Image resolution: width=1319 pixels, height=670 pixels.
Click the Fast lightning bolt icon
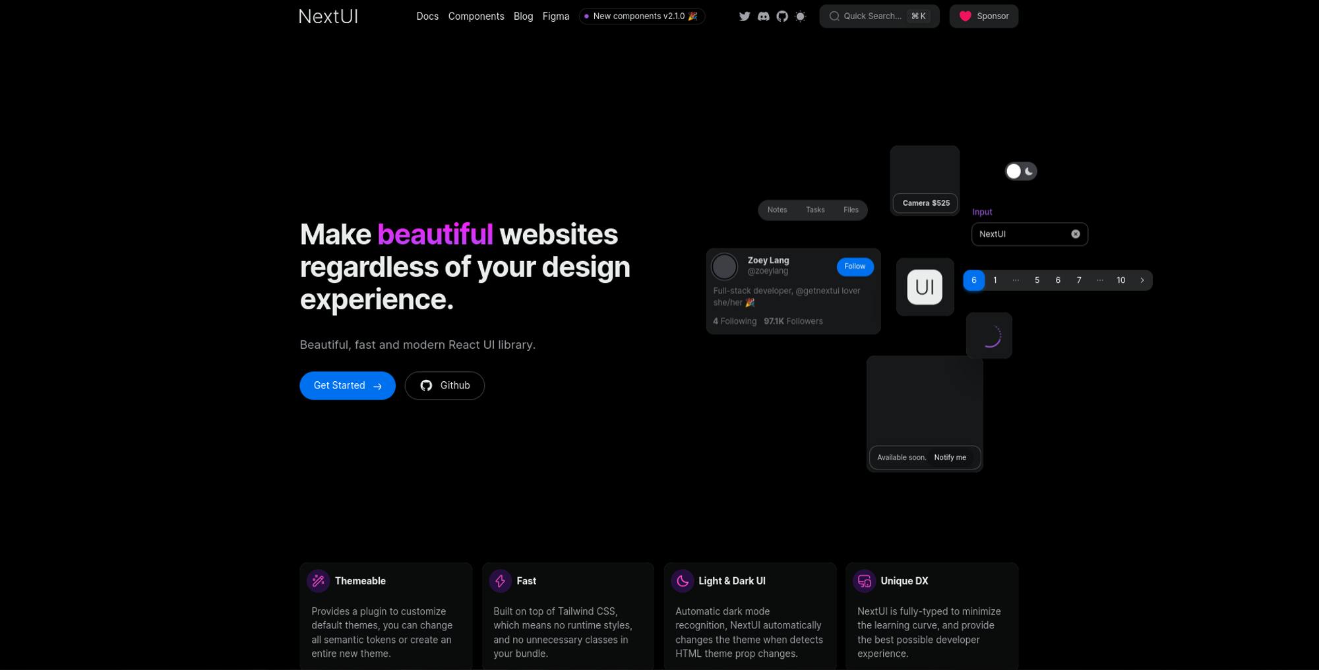click(x=501, y=581)
